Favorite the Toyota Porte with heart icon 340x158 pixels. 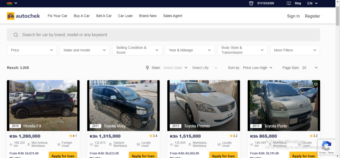point(316,84)
